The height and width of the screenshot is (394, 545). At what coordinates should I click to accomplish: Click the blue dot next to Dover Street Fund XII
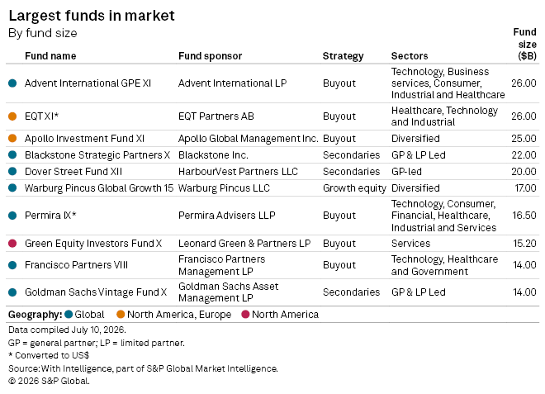click(x=12, y=171)
